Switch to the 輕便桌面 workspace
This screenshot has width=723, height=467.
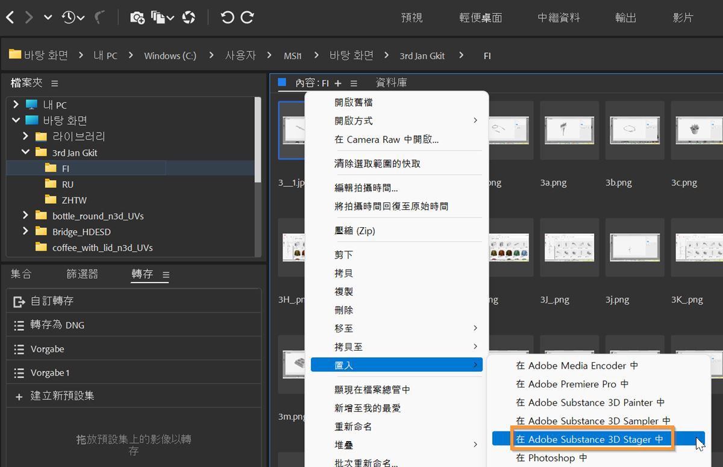click(x=481, y=17)
